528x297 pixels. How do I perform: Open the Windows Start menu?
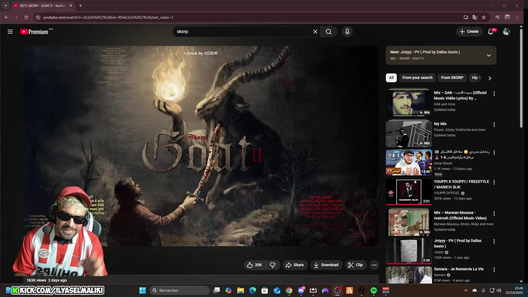pos(142,290)
